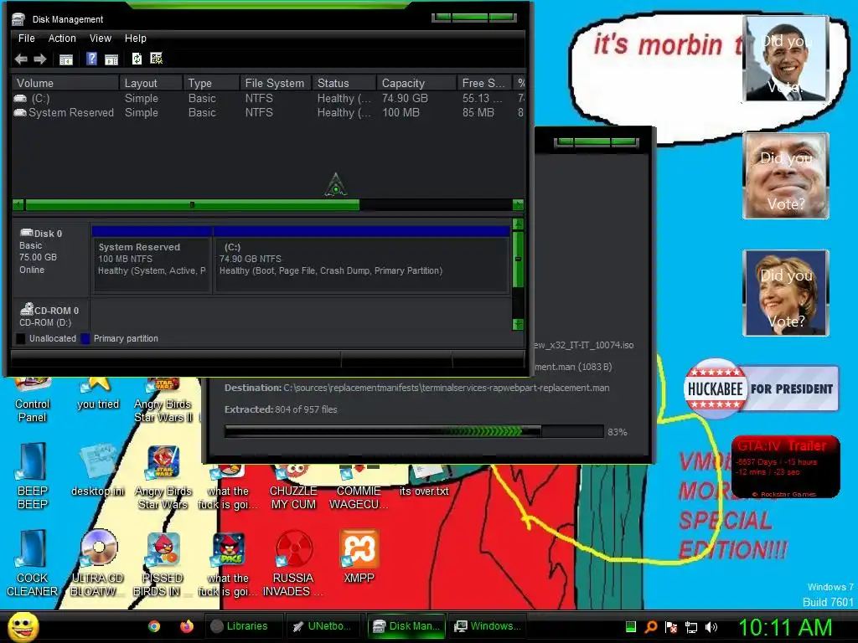
Task: Toggle the console tree pane toolbar icon
Action: [66, 59]
